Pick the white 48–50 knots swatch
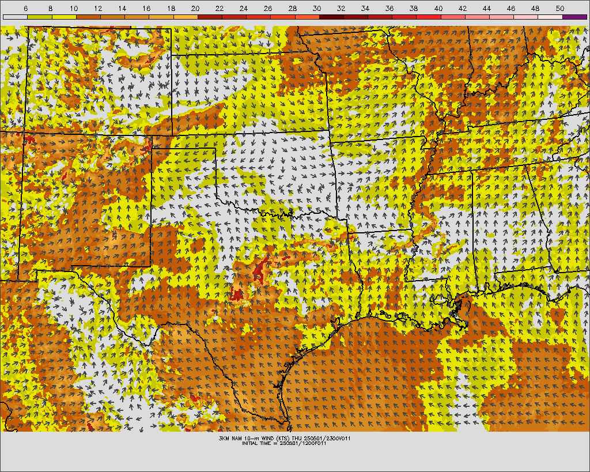 [551, 17]
